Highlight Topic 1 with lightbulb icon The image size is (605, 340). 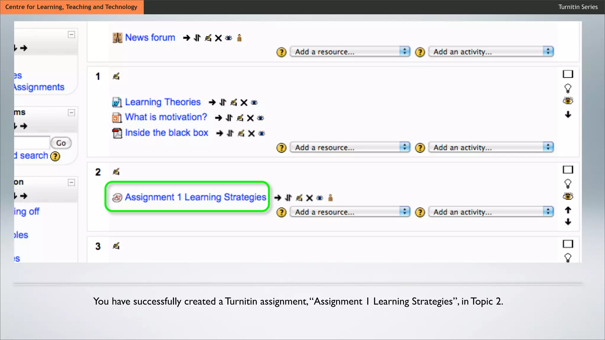[567, 88]
